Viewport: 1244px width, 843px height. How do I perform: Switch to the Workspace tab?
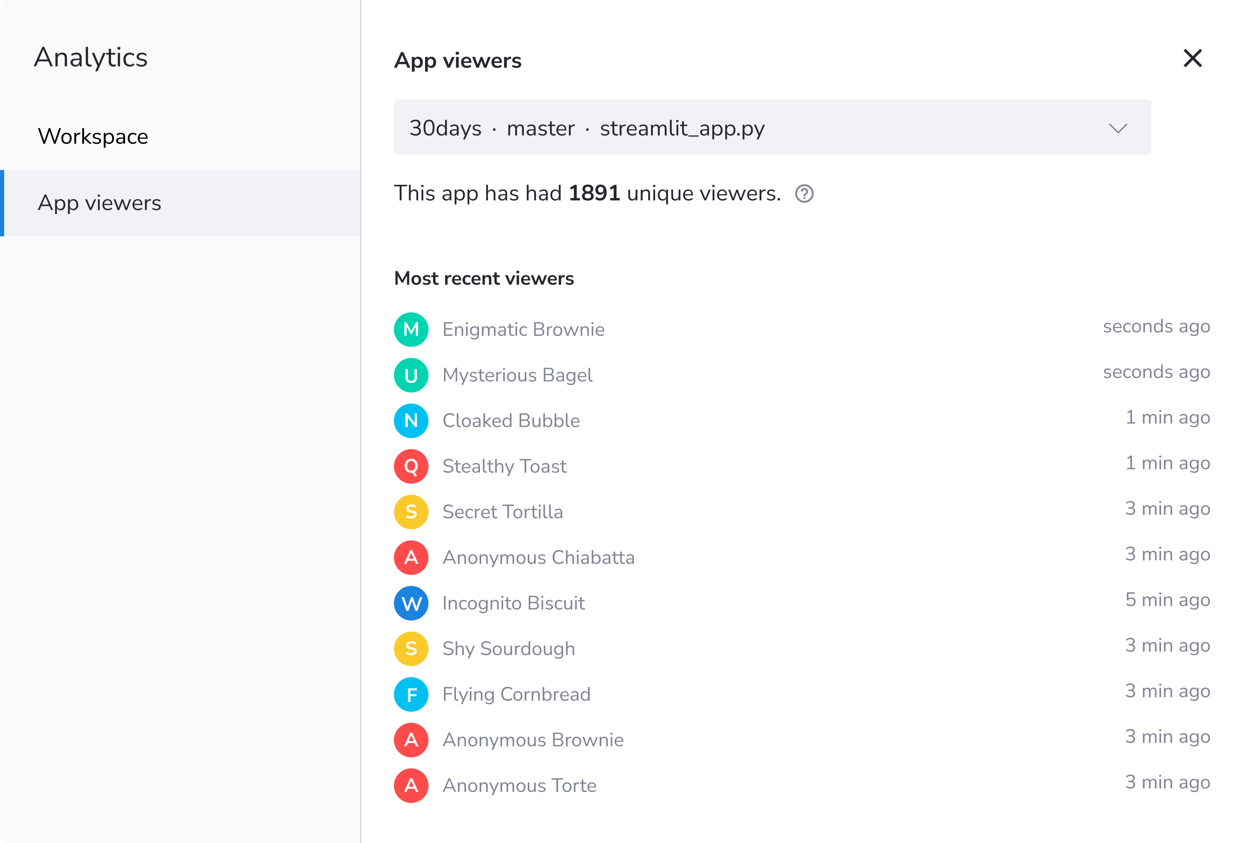tap(93, 136)
